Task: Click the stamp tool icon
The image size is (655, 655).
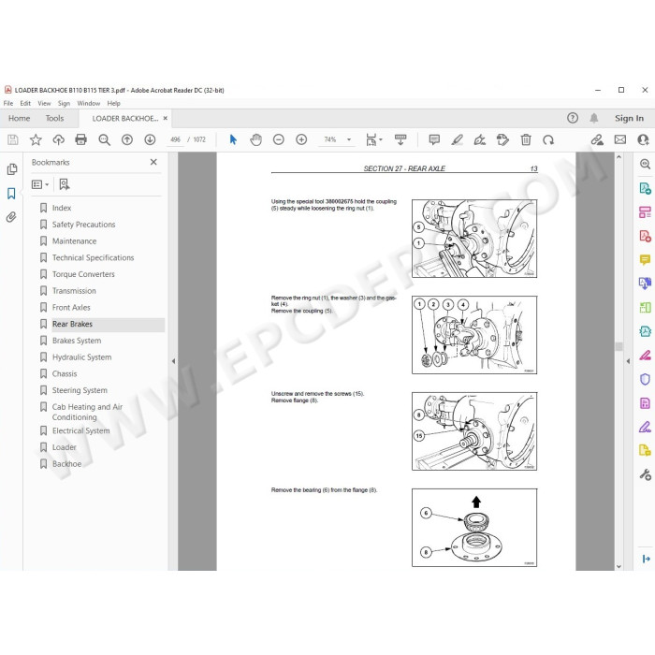Action: tap(502, 139)
